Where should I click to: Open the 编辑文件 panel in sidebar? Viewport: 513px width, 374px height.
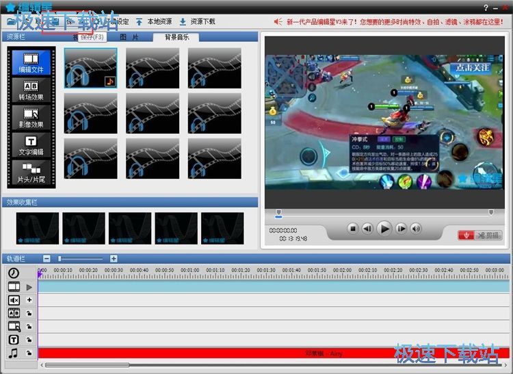click(x=31, y=62)
